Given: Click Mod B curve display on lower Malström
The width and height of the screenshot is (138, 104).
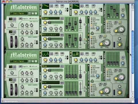Looking at the screenshot, I should tap(76, 54).
